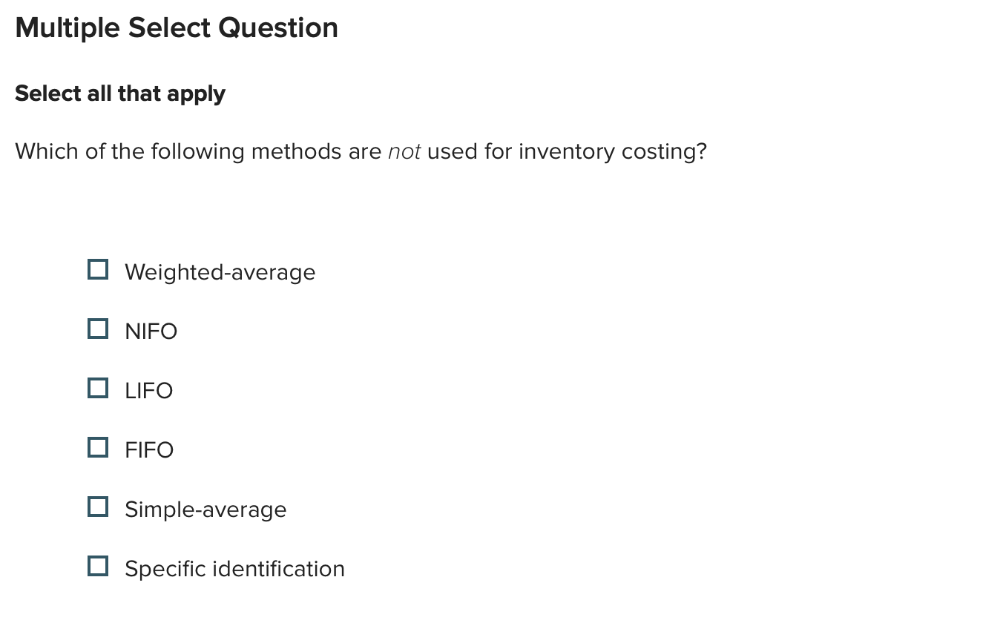Check the LIFO checkbox
This screenshot has width=1003, height=623.
(97, 387)
